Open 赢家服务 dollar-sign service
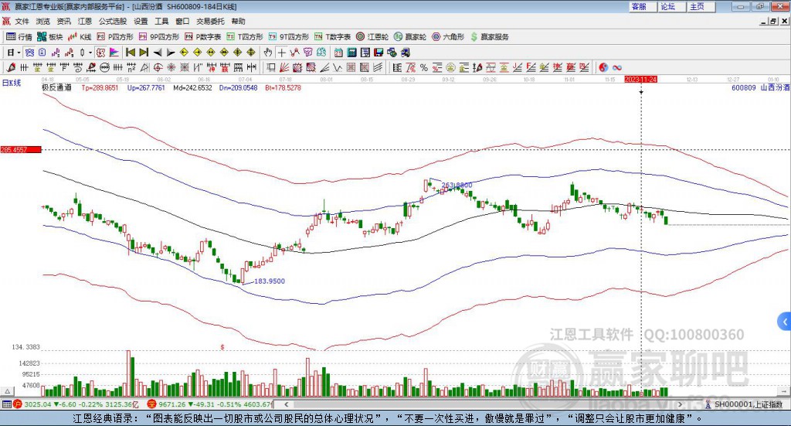Screen dimensions: 791x426 tap(489, 37)
